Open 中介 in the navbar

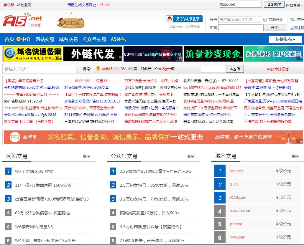pyautogui.click(x=26, y=39)
